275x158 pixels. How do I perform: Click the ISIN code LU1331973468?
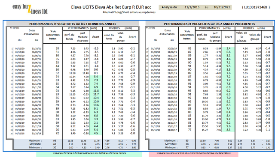[256, 7]
